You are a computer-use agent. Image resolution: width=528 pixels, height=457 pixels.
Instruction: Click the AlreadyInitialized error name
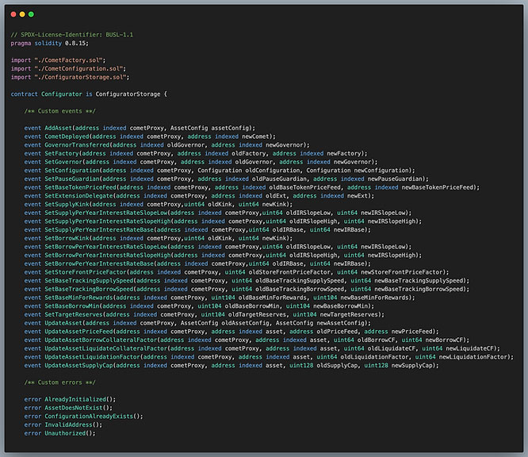tap(75, 399)
